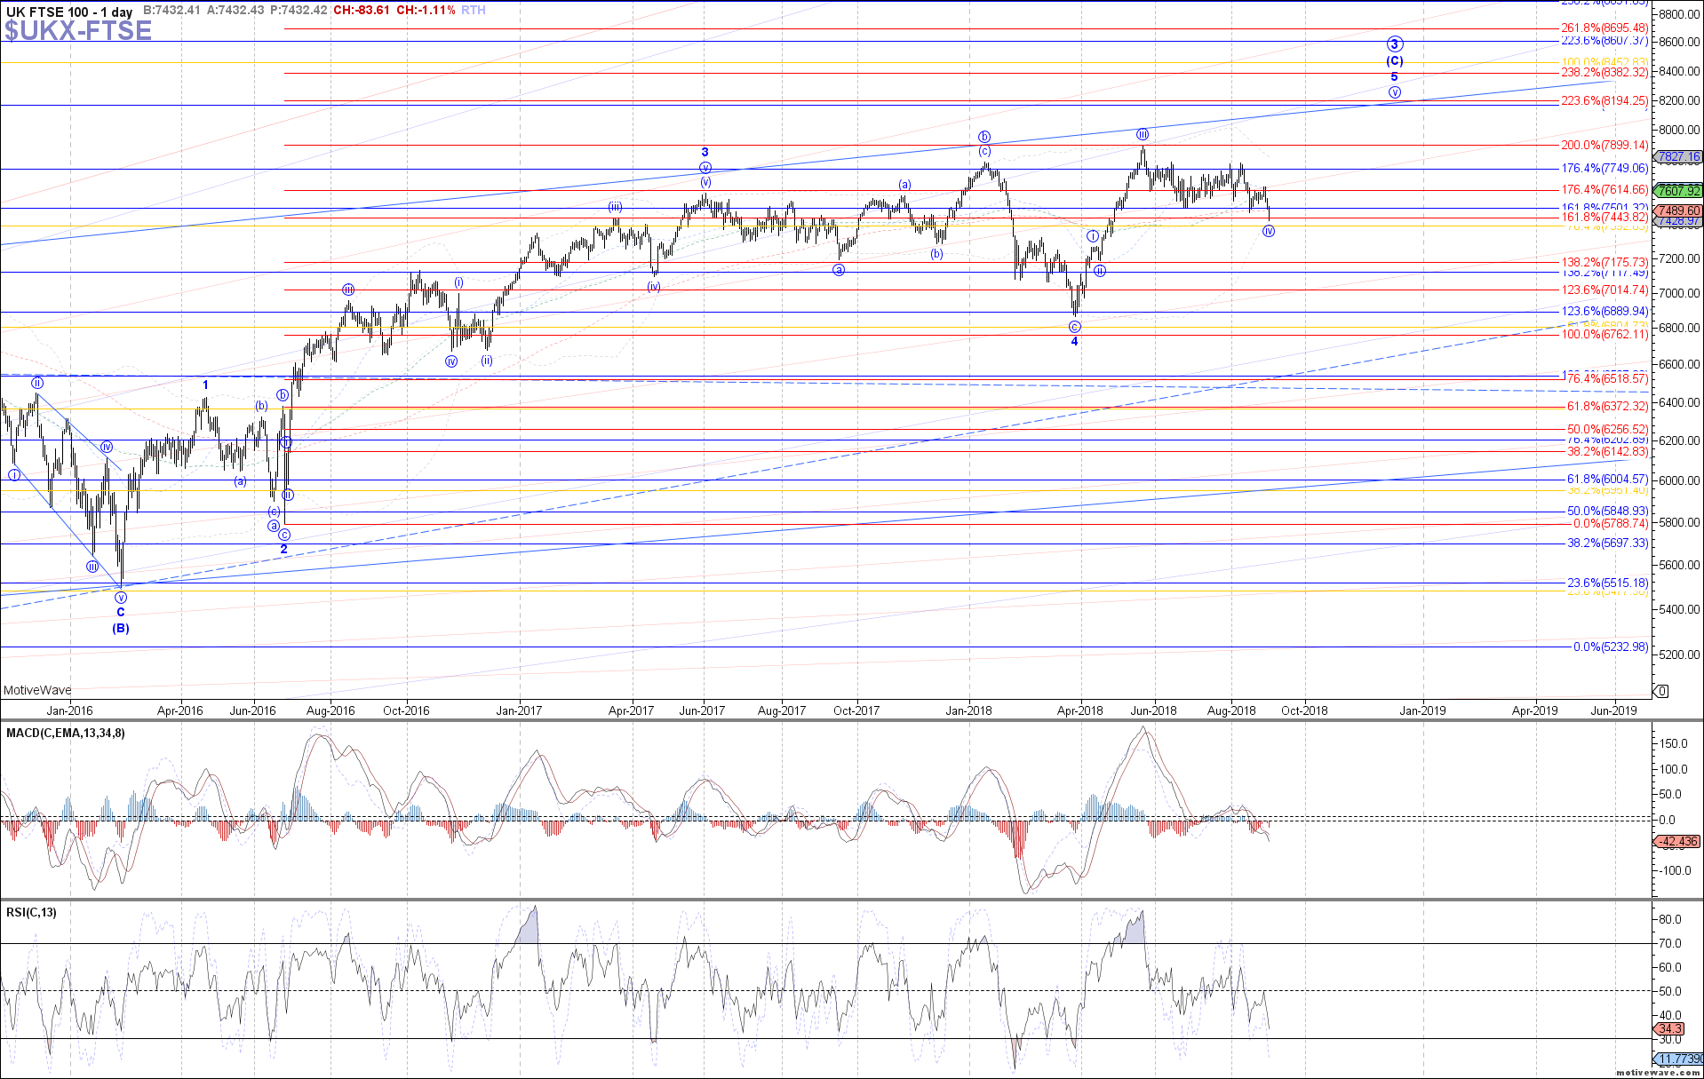Select the 38.2%(6142.83) Fibonacci label

tap(1607, 452)
